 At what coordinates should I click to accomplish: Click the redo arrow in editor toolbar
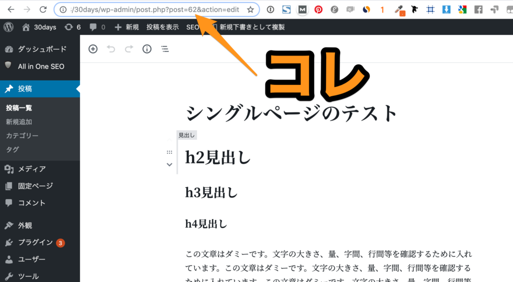129,48
